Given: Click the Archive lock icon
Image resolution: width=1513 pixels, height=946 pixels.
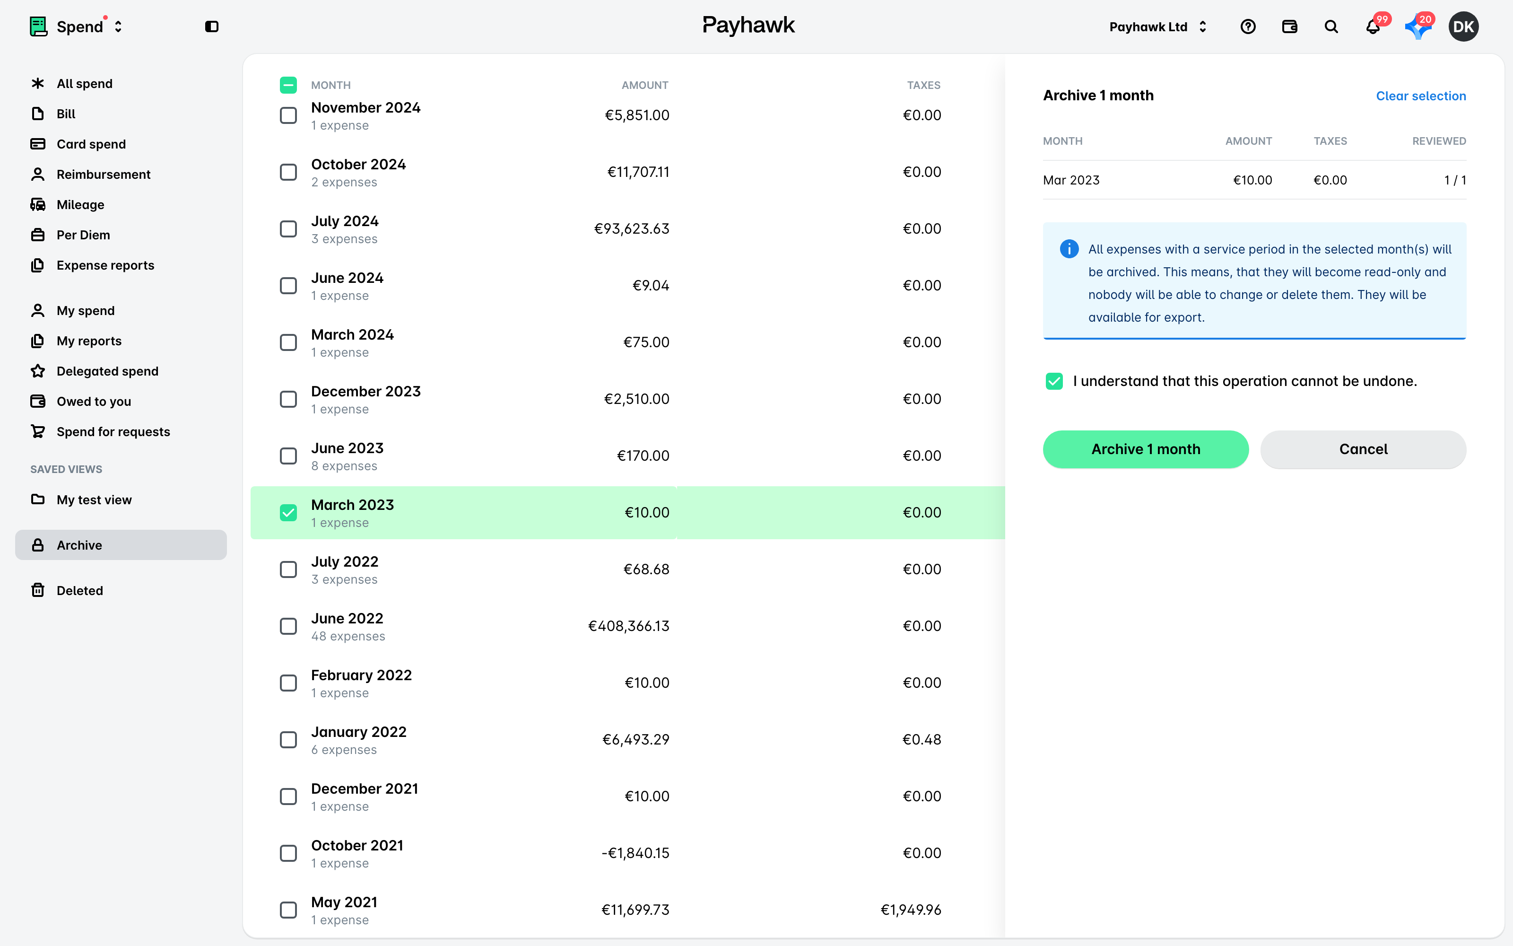Looking at the screenshot, I should 37,545.
